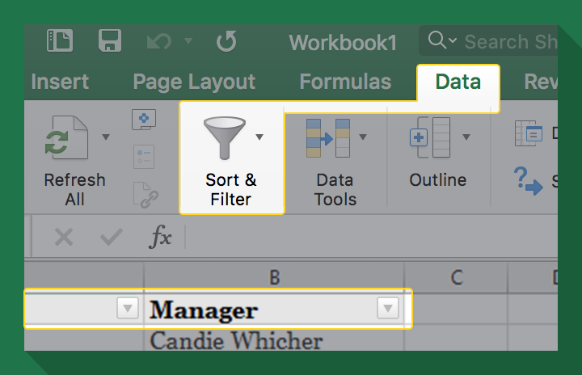Open the Insert ribbon tab
The image size is (582, 375).
pos(60,82)
